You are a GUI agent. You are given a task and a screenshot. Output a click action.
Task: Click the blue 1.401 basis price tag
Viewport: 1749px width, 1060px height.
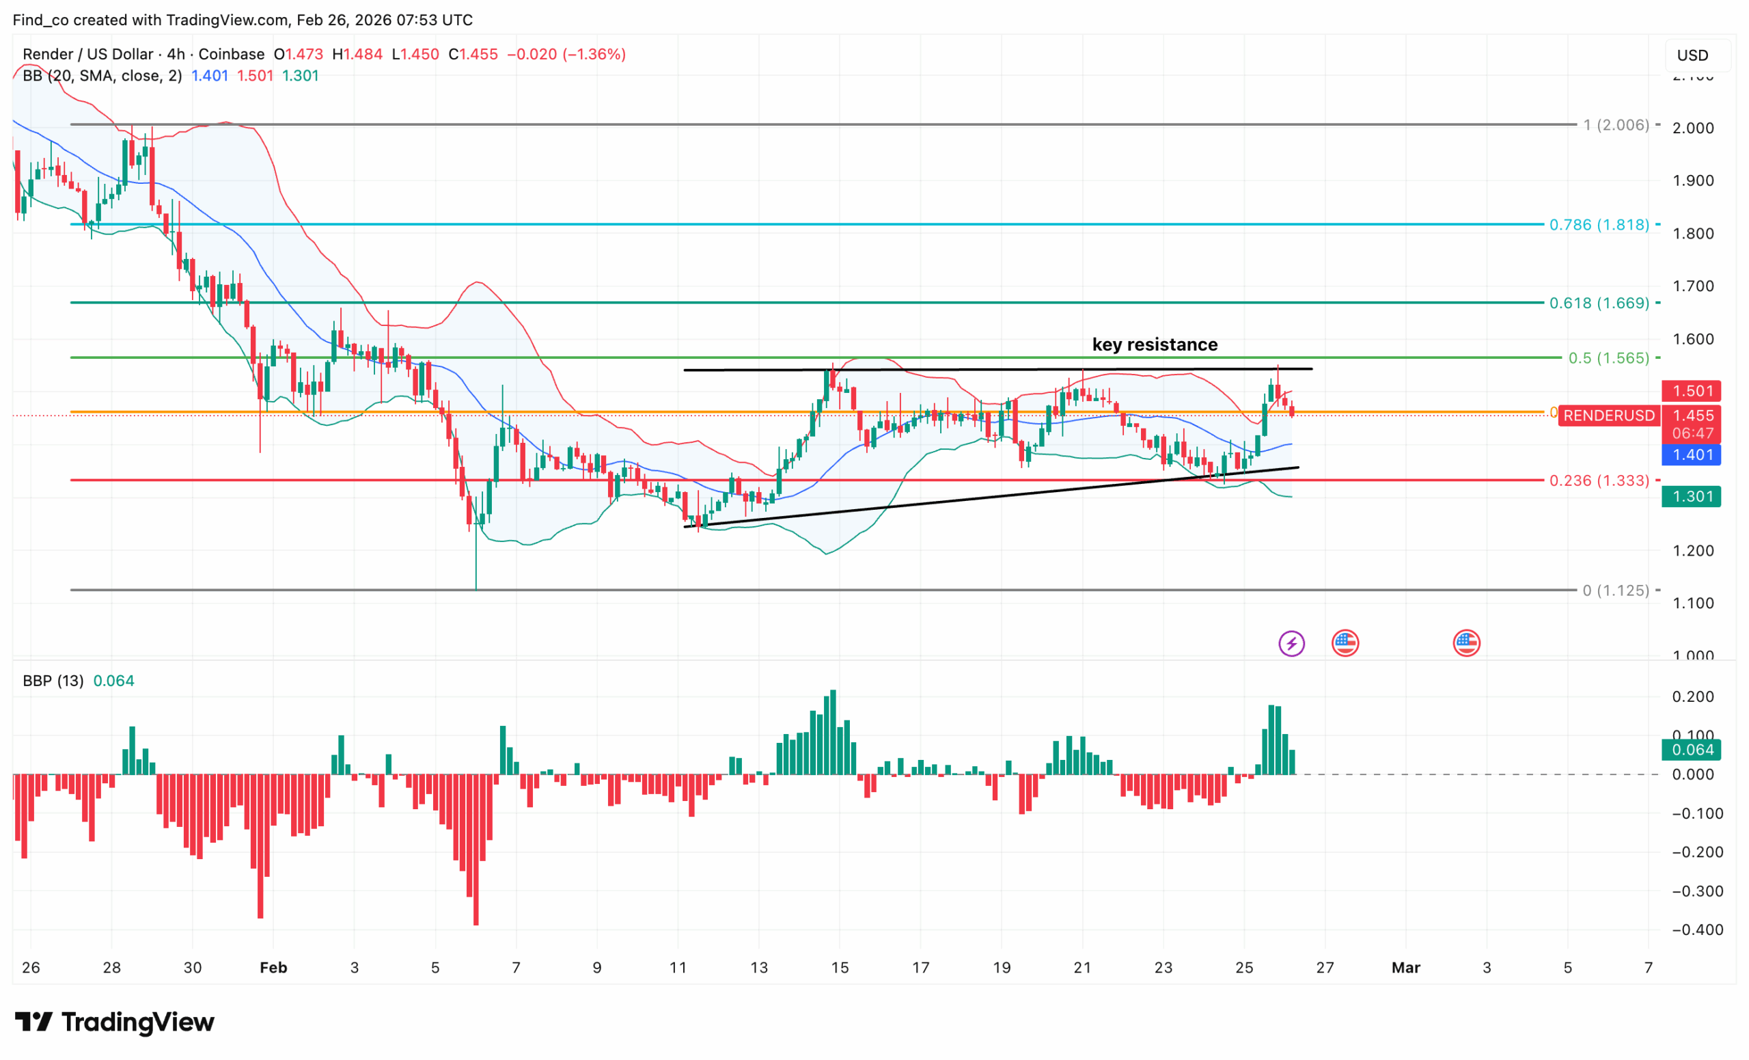click(x=1692, y=454)
